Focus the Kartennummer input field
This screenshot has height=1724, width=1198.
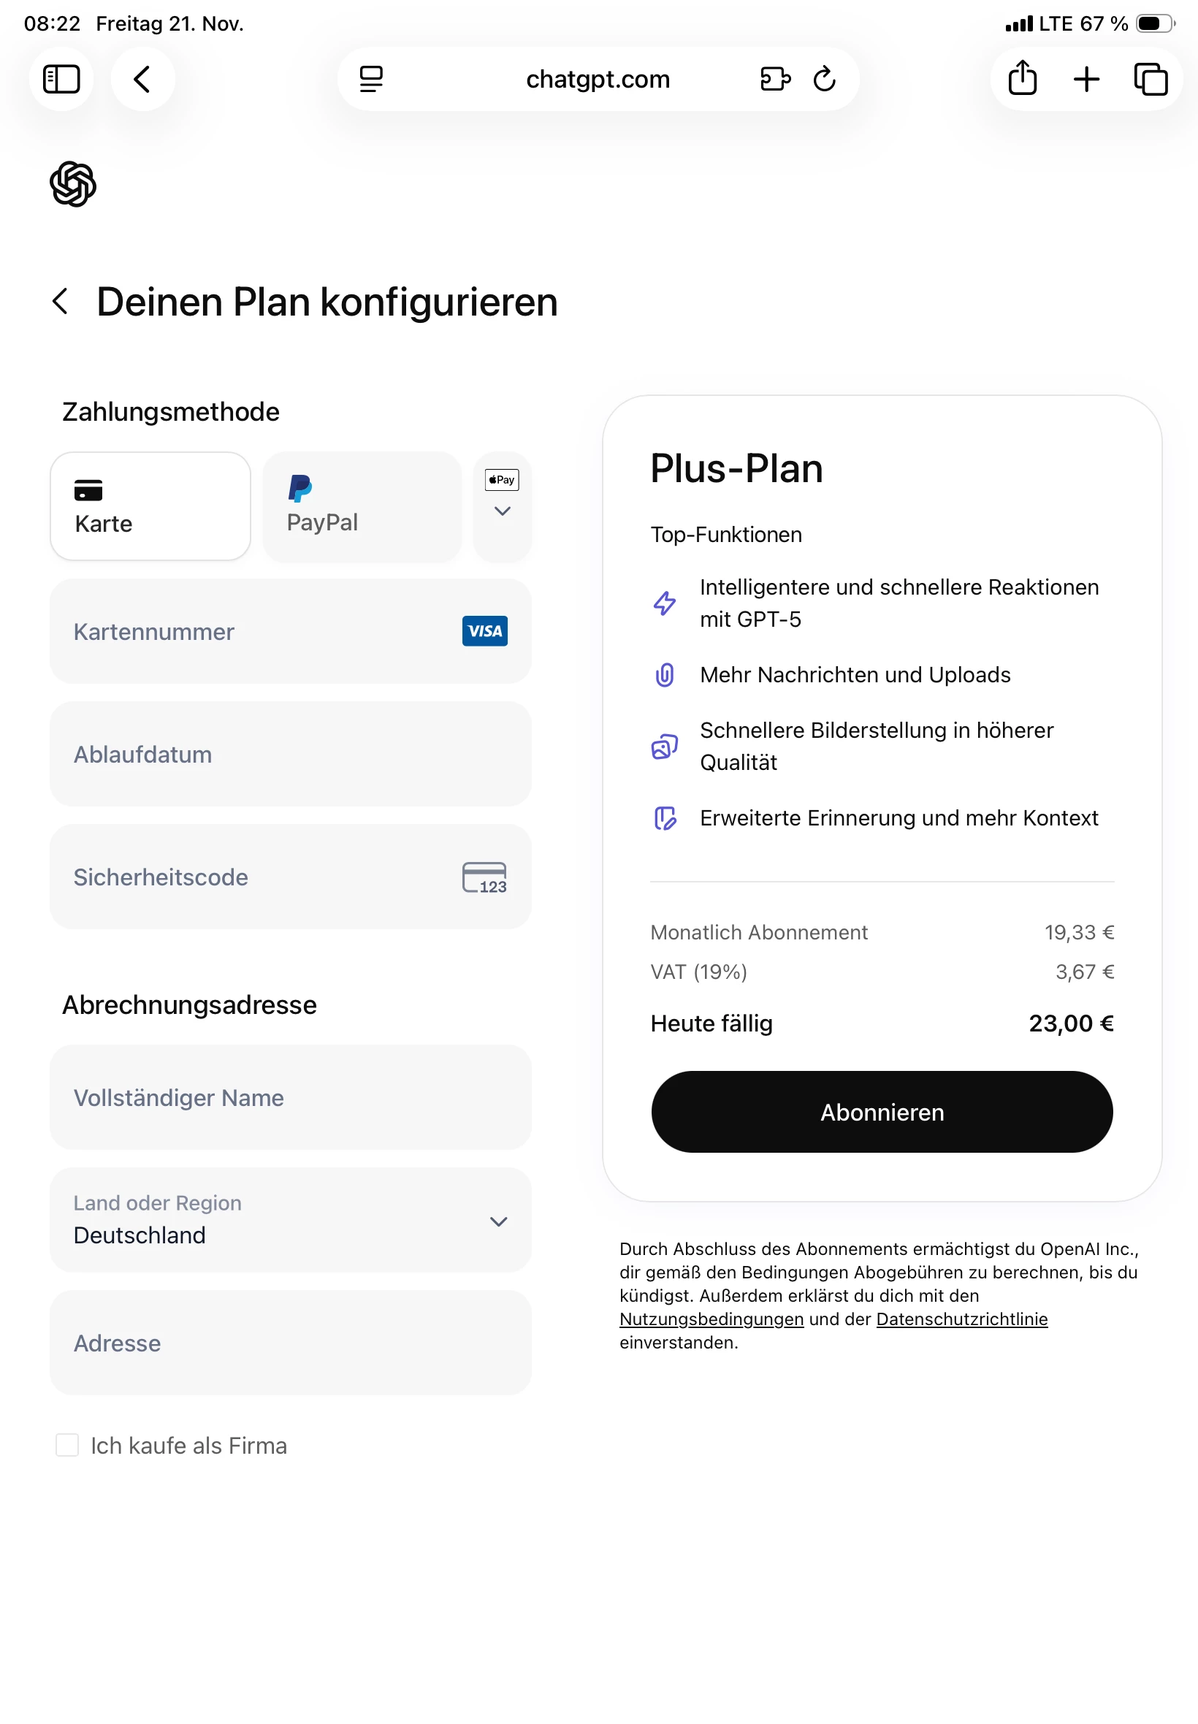(263, 631)
